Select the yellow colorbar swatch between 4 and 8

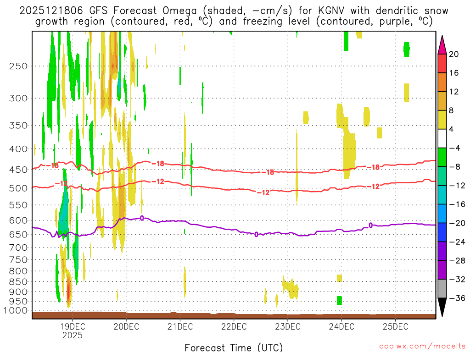(442, 120)
